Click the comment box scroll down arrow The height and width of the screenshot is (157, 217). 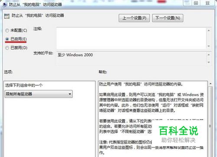(x=209, y=46)
